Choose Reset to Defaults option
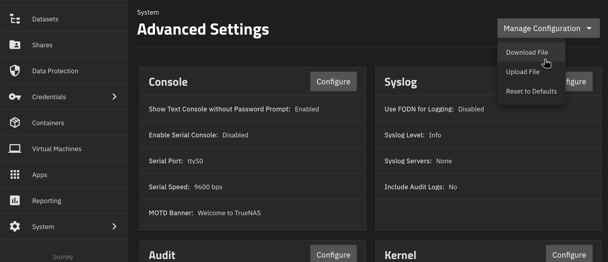This screenshot has width=608, height=262. click(x=531, y=91)
